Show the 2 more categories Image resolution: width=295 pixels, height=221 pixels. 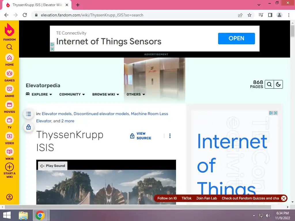click(68, 121)
